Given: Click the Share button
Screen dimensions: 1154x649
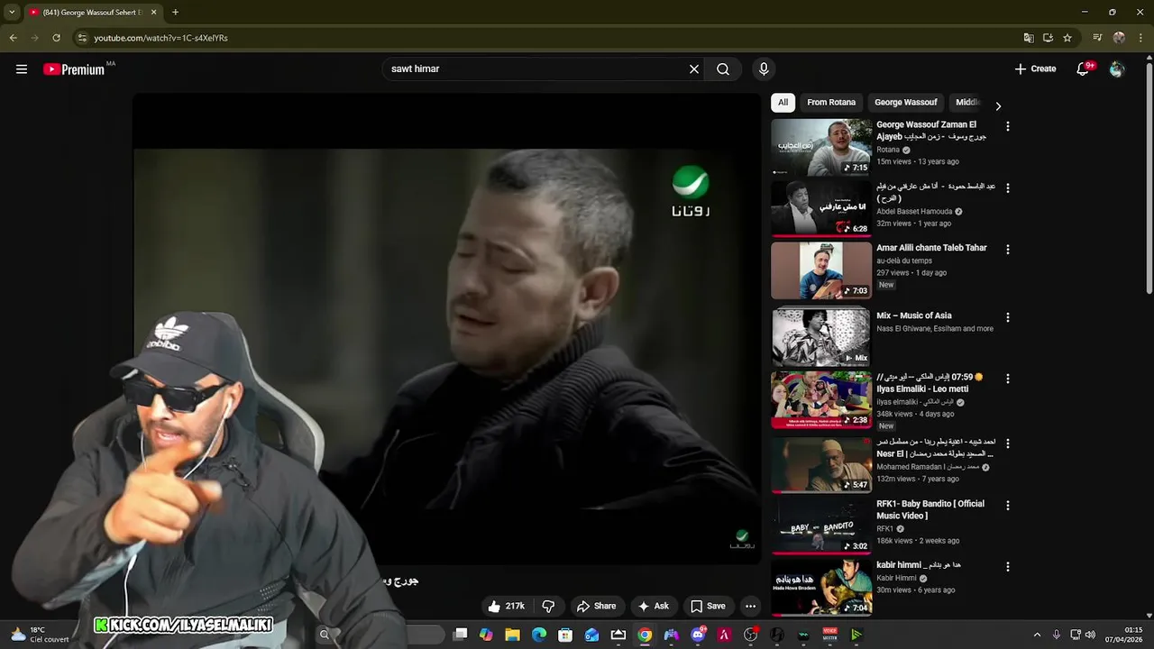Looking at the screenshot, I should click(597, 607).
